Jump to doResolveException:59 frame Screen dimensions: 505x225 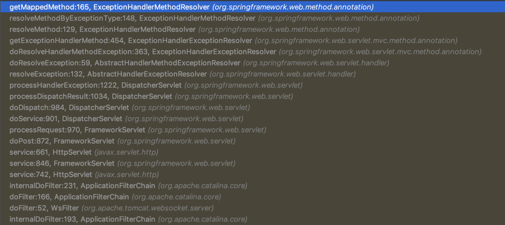(x=252, y=63)
